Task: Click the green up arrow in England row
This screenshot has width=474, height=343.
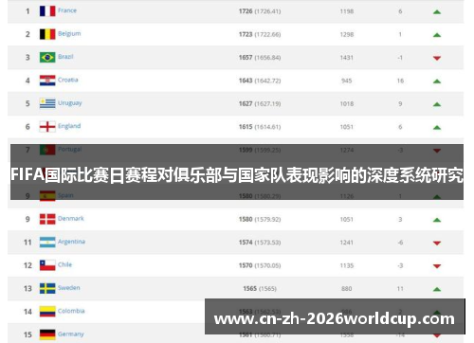Action: click(x=437, y=128)
